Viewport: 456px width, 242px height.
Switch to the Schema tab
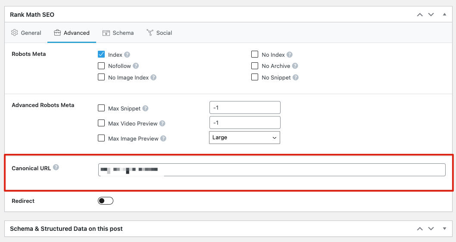coord(118,33)
